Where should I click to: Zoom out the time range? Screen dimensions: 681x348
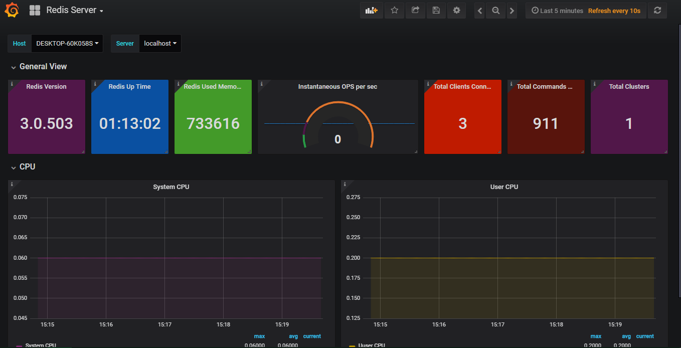tap(495, 11)
